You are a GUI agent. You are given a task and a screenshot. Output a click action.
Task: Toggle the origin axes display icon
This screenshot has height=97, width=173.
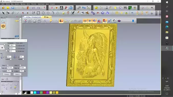[x=61, y=21]
